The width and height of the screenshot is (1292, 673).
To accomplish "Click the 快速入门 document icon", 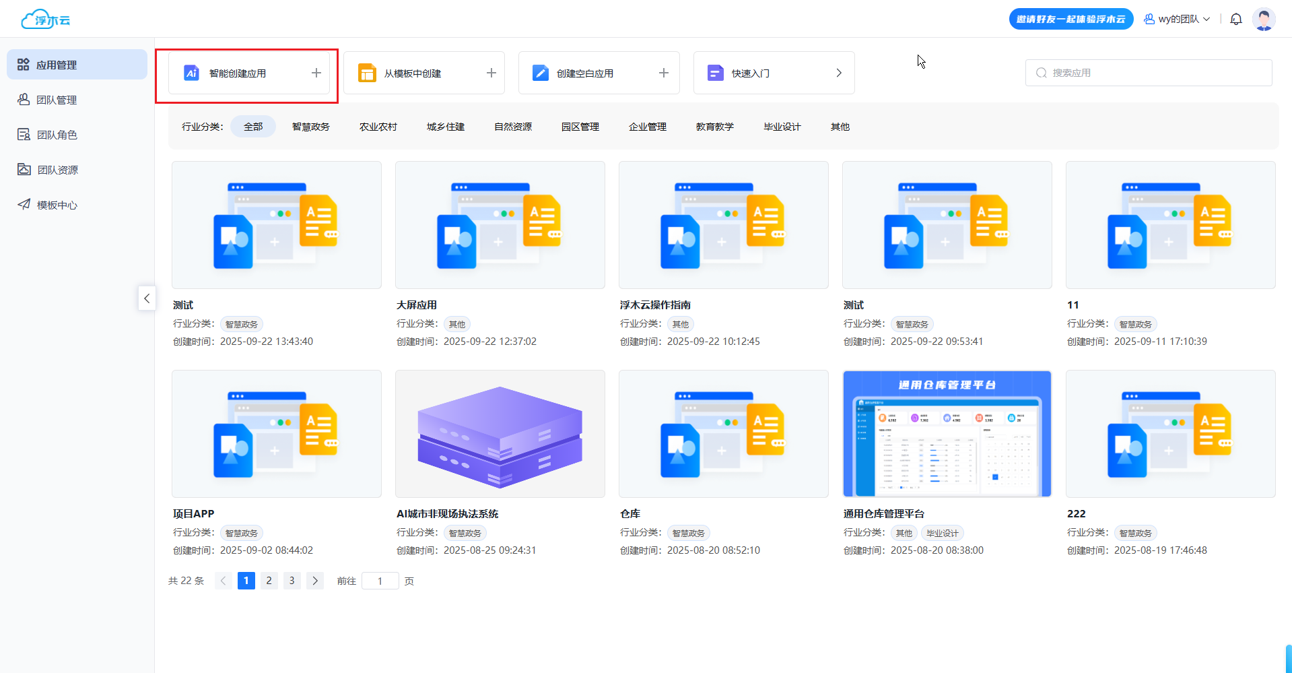I will click(x=715, y=73).
